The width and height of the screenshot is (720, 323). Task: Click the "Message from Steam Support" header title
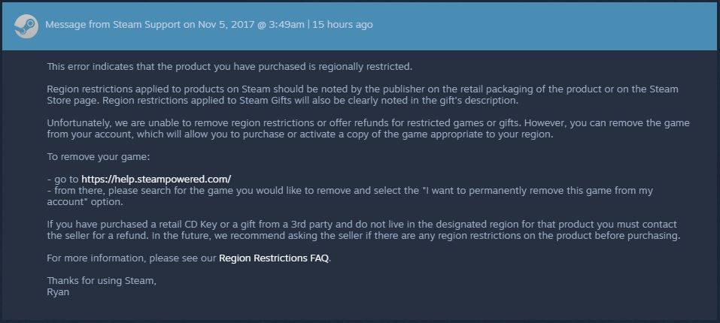[x=113, y=25]
